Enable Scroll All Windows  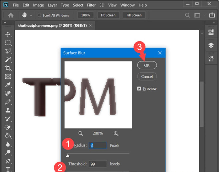click(39, 15)
